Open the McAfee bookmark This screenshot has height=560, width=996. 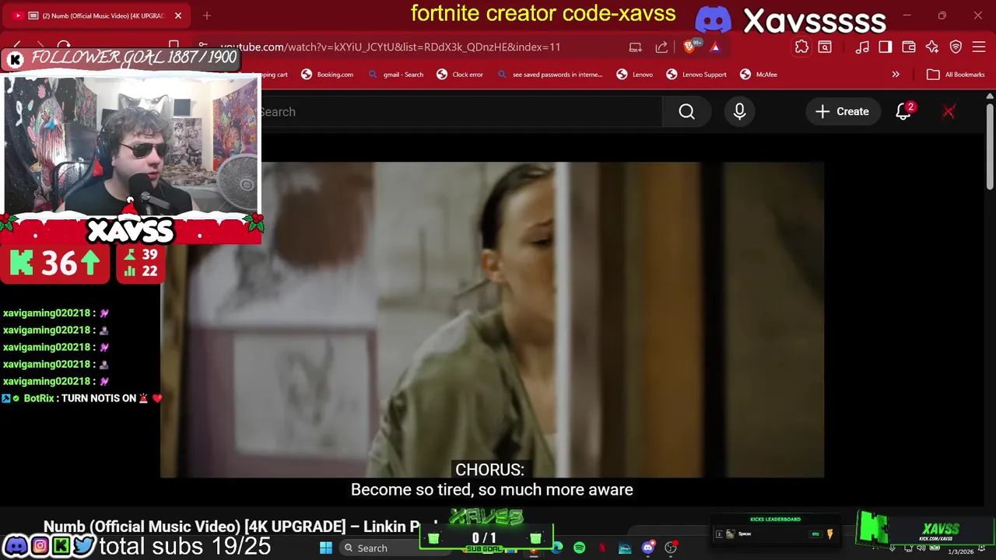(x=759, y=75)
